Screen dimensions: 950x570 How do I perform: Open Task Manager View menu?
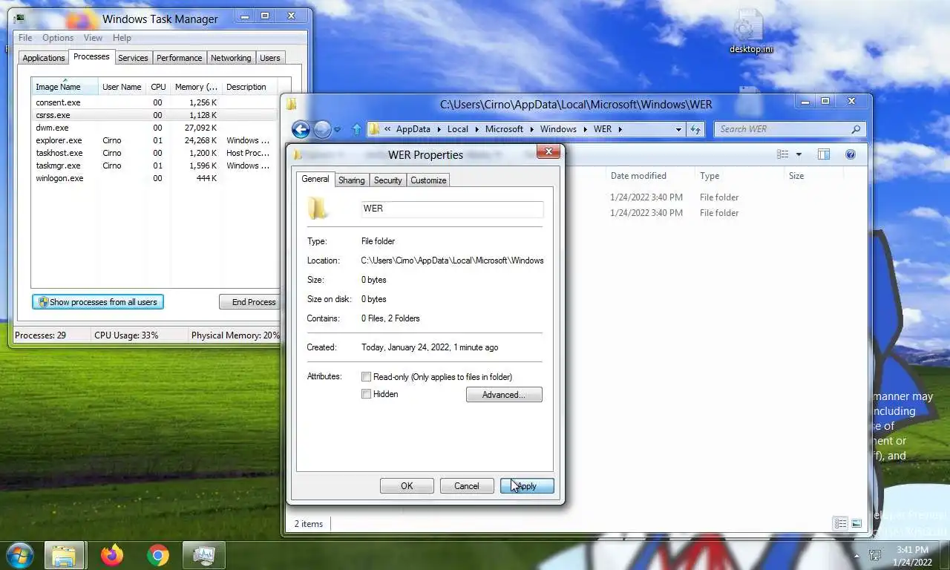click(93, 38)
